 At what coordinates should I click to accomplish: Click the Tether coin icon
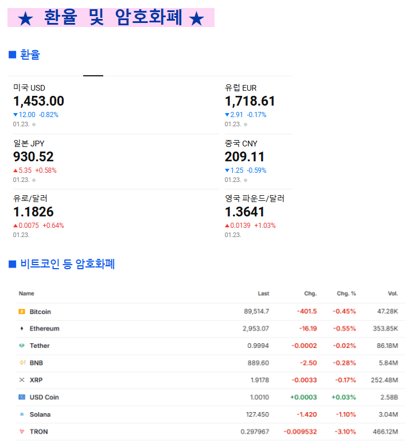22,346
